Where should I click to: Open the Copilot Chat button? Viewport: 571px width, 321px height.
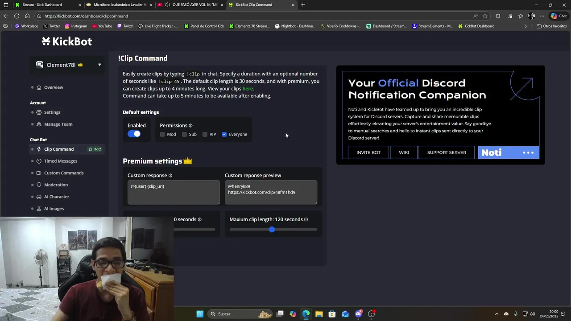(x=559, y=16)
